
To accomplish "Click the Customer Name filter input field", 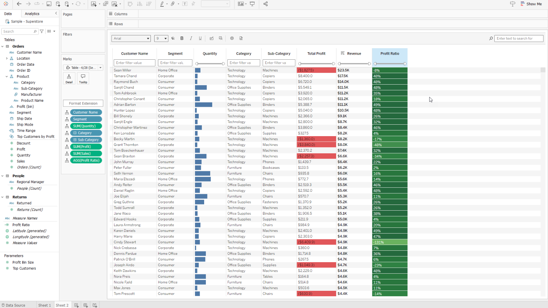I will 134,63.
